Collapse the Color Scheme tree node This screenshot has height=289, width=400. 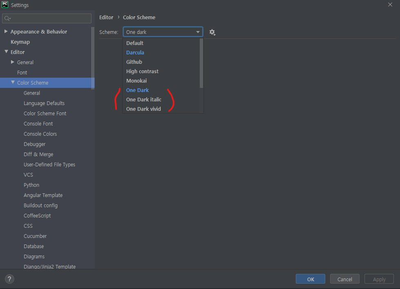point(13,82)
